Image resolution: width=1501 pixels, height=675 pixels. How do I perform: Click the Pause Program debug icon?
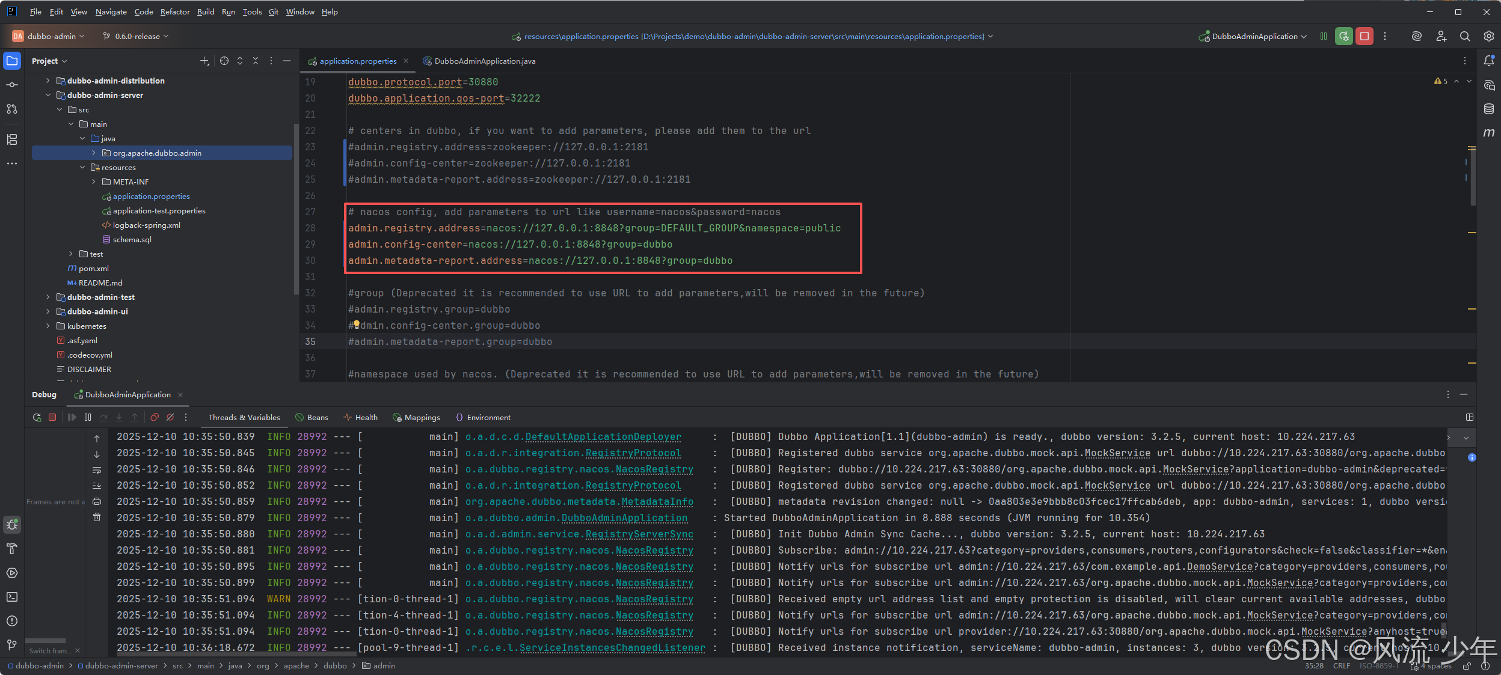(x=88, y=417)
